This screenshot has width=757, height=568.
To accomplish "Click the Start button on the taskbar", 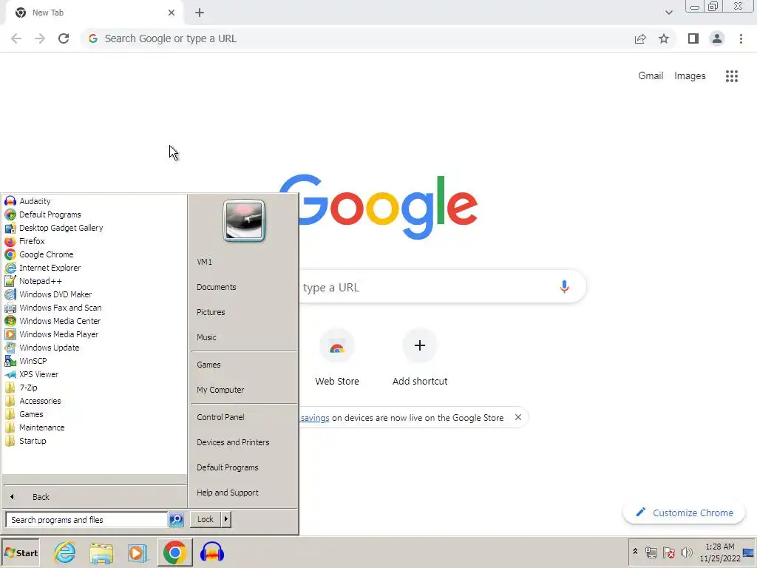I will [20, 552].
